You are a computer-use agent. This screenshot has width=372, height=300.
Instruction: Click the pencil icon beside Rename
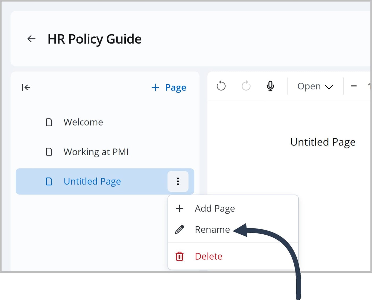180,229
